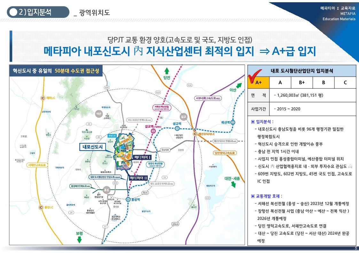Click the 홍성역 station icon

tap(128, 199)
